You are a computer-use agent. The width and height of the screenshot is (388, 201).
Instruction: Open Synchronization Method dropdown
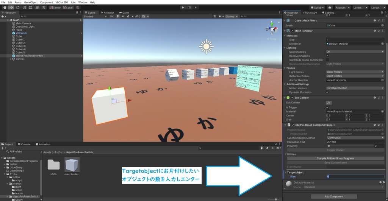click(x=355, y=138)
